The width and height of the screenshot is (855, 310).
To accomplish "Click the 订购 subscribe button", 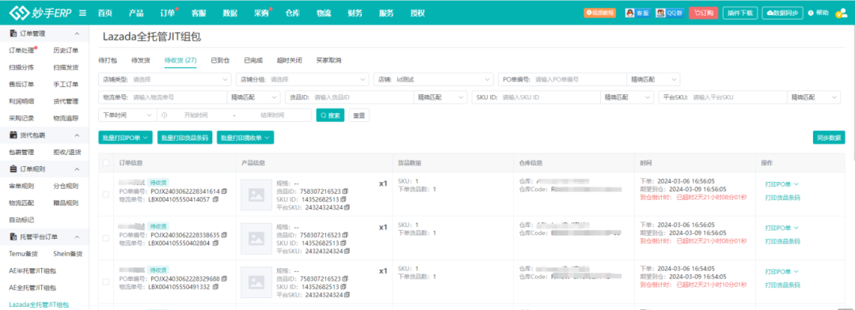I will (x=704, y=13).
